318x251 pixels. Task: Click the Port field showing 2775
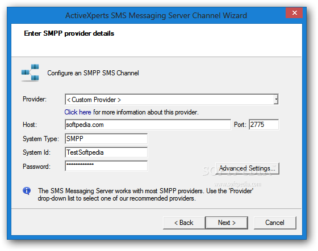[263, 125]
